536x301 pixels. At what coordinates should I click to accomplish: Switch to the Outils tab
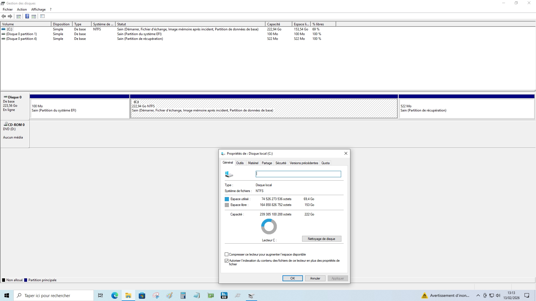tap(240, 163)
